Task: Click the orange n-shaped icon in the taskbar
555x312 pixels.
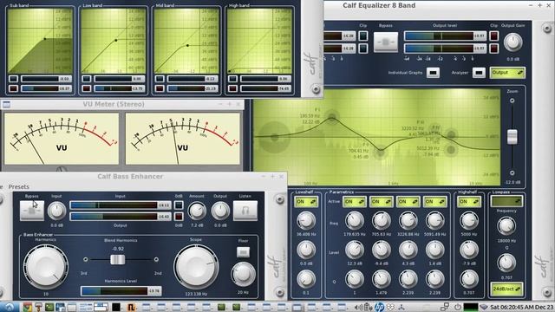Action: (x=131, y=307)
